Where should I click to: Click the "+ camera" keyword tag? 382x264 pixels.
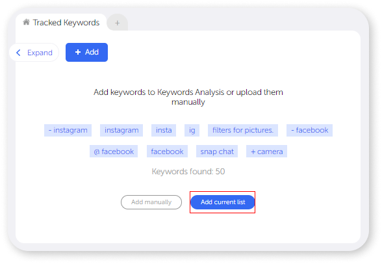pos(266,152)
